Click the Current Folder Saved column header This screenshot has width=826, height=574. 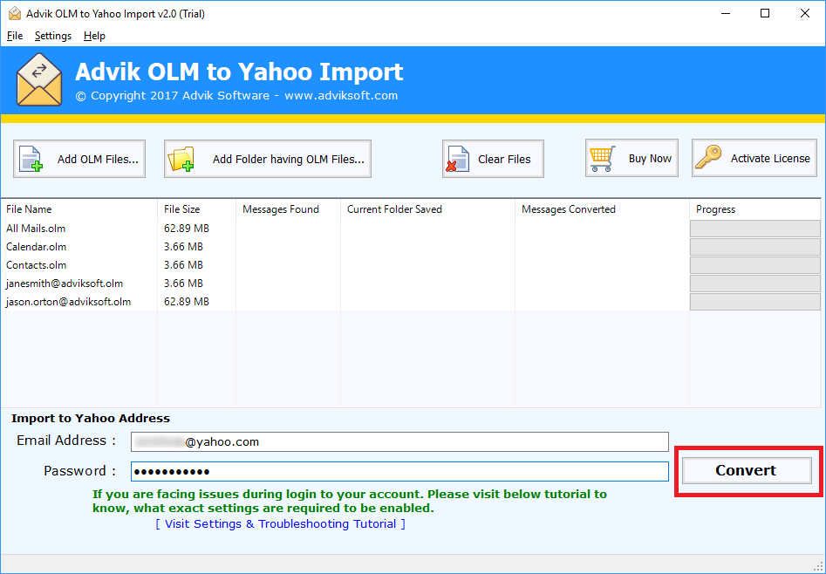(x=427, y=209)
